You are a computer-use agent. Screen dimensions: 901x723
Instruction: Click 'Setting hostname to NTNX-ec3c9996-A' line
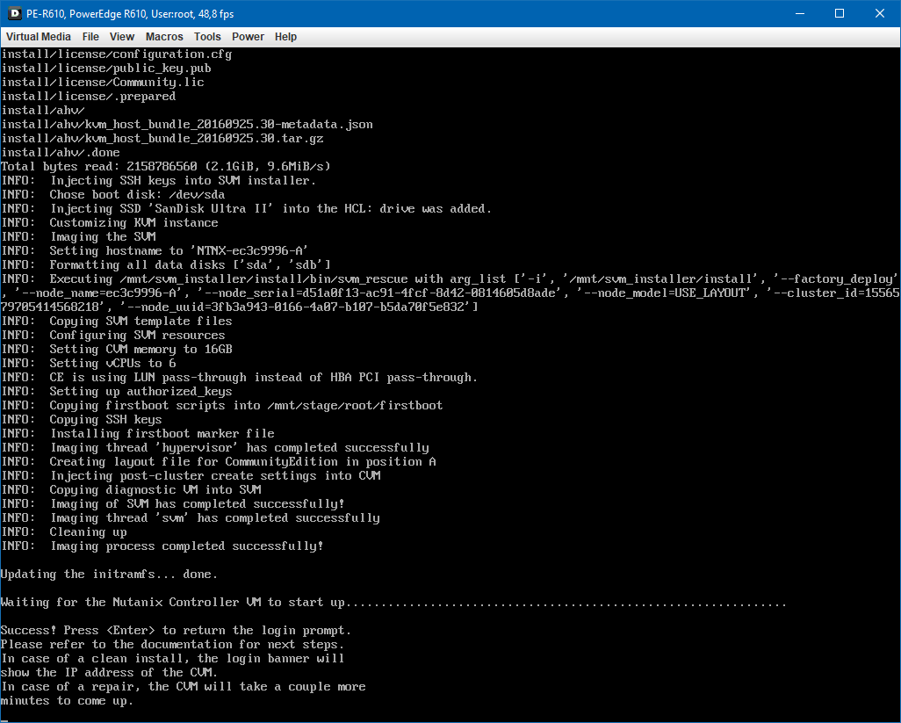(155, 251)
